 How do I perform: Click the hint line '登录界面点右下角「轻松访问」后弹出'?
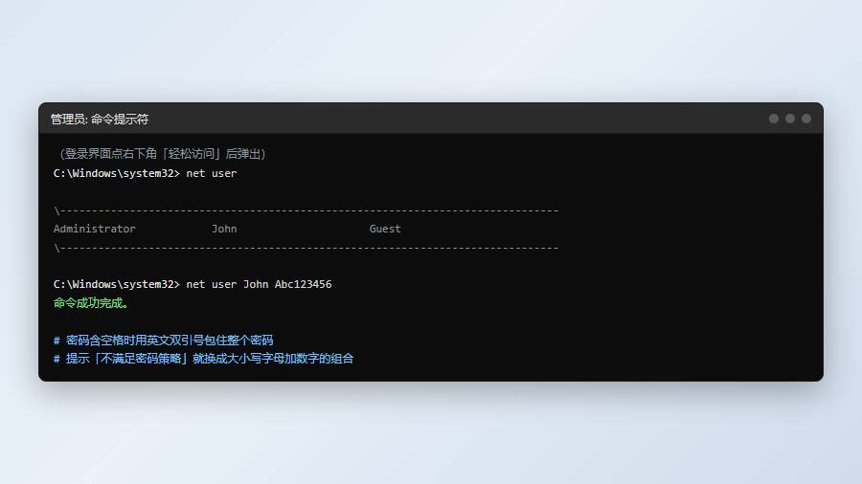[162, 154]
